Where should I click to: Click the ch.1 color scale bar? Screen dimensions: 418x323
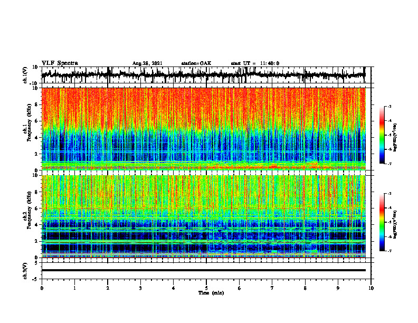coord(382,135)
